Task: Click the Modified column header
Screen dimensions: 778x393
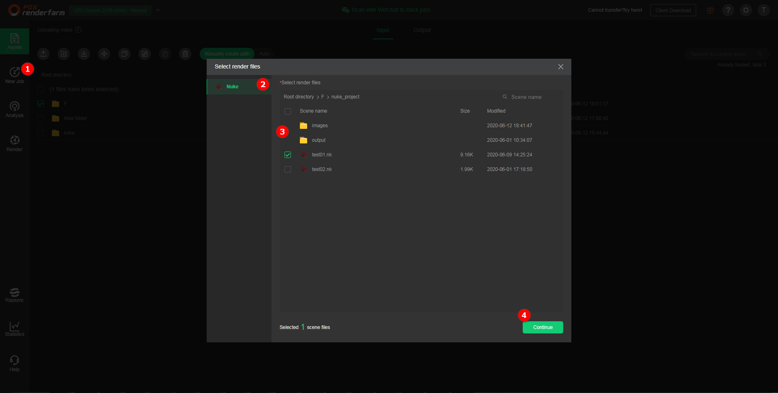Action: pos(496,111)
